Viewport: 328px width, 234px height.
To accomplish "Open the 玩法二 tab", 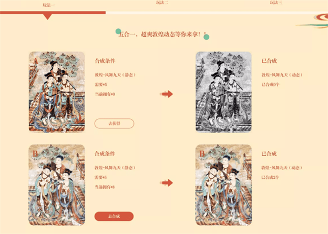I will pos(162,3).
